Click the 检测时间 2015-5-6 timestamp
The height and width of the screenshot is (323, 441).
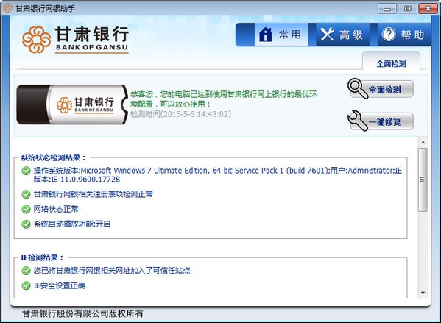click(180, 114)
